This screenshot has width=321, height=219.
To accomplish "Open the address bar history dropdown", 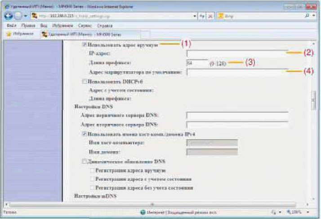I will pyautogui.click(x=196, y=16).
